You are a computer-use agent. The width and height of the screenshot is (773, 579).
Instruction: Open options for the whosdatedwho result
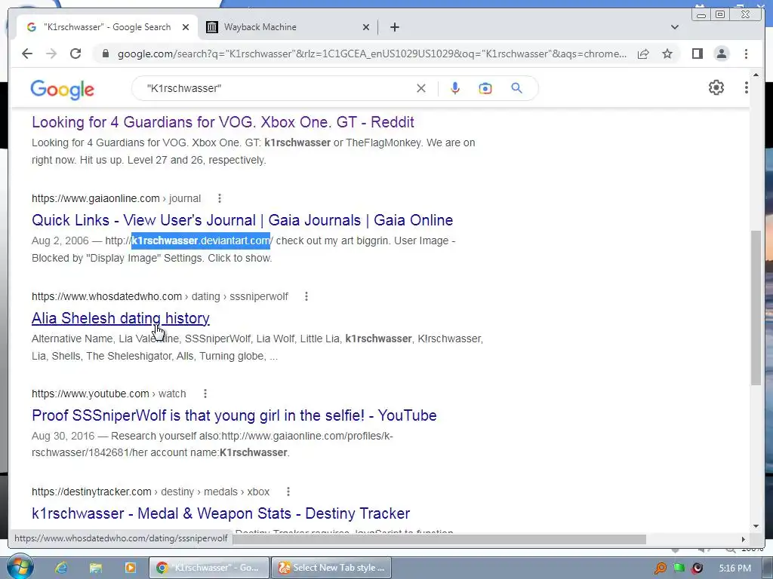pyautogui.click(x=306, y=296)
